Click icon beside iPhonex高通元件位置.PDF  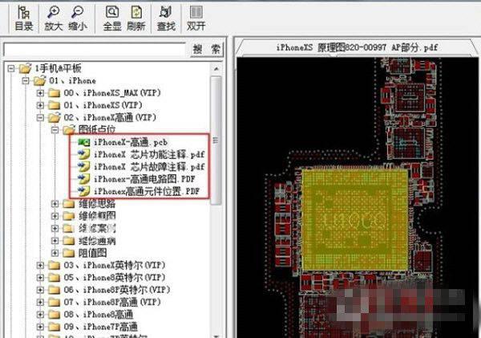pos(83,191)
